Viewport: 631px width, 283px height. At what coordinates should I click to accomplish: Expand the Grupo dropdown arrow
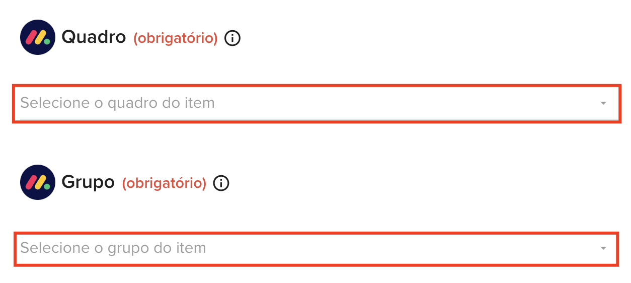pyautogui.click(x=603, y=248)
